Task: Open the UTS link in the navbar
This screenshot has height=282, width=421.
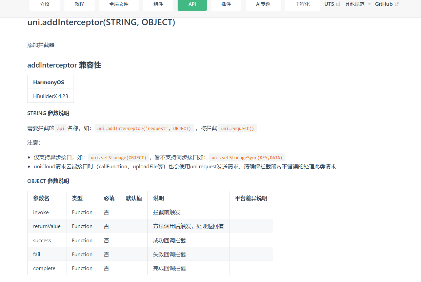Action: tap(329, 4)
